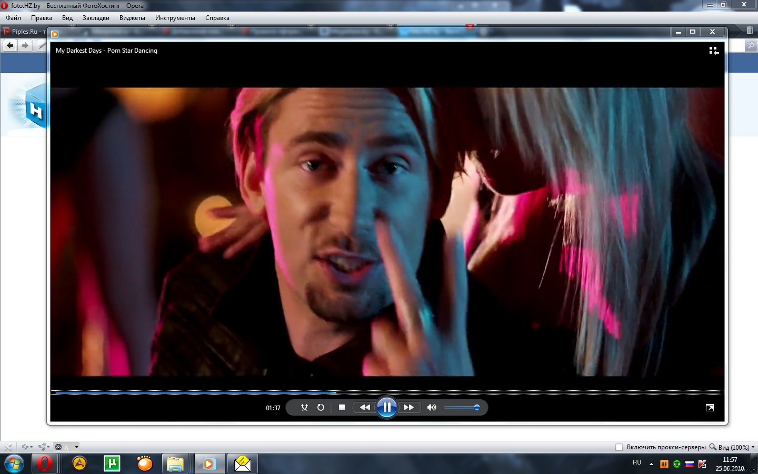
Task: Click the rewind/previous button
Action: (364, 407)
